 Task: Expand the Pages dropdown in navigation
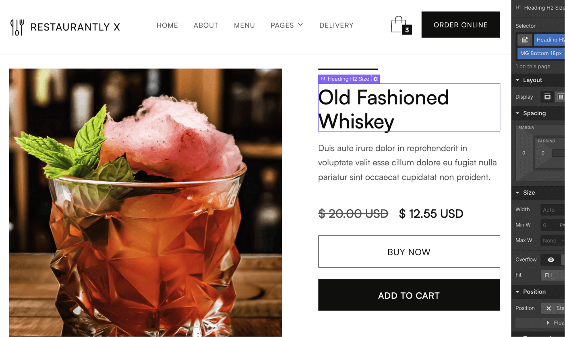tap(287, 25)
